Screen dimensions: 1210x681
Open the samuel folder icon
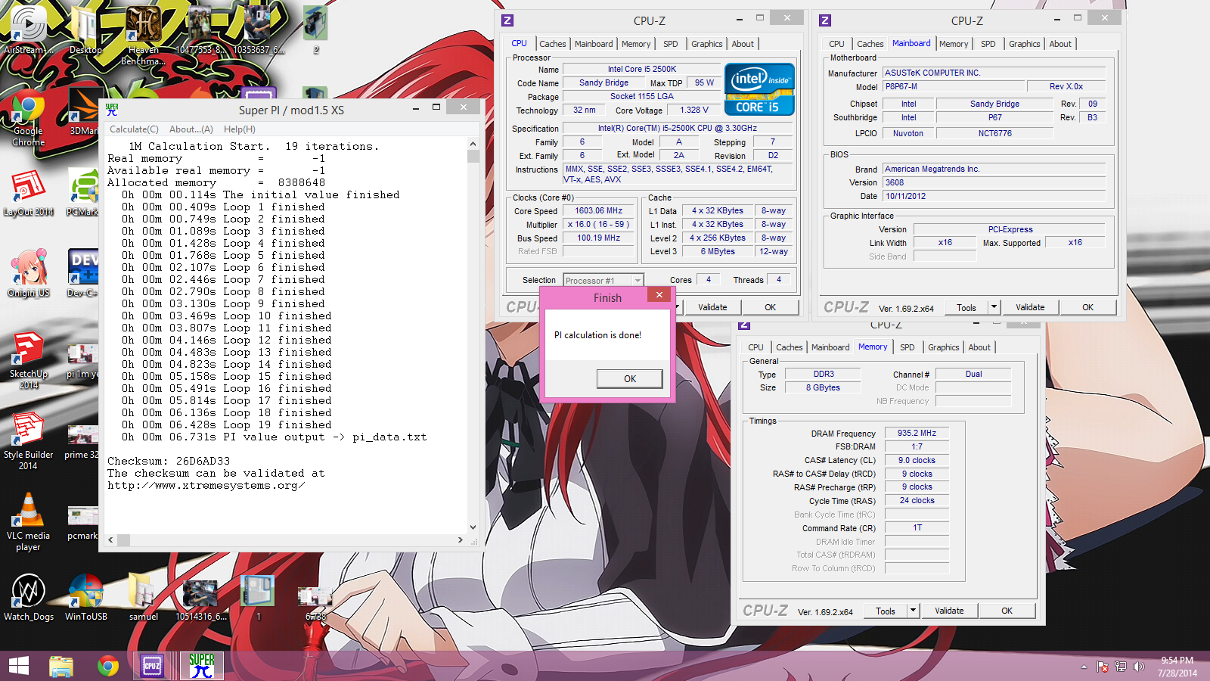pyautogui.click(x=143, y=598)
